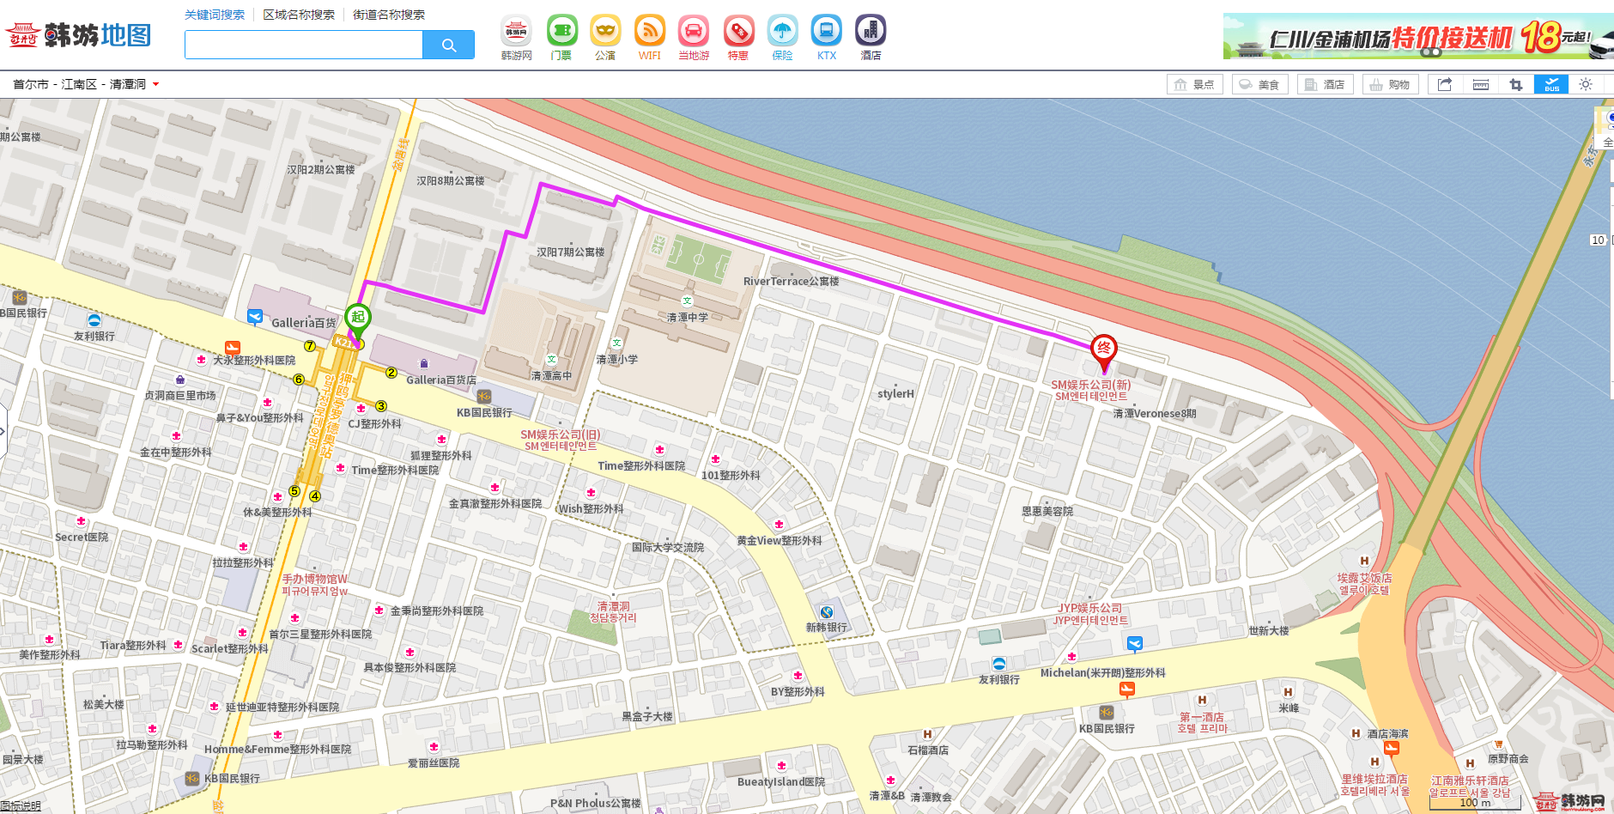Focus the map search input field
Image resolution: width=1614 pixels, height=814 pixels.
304,45
